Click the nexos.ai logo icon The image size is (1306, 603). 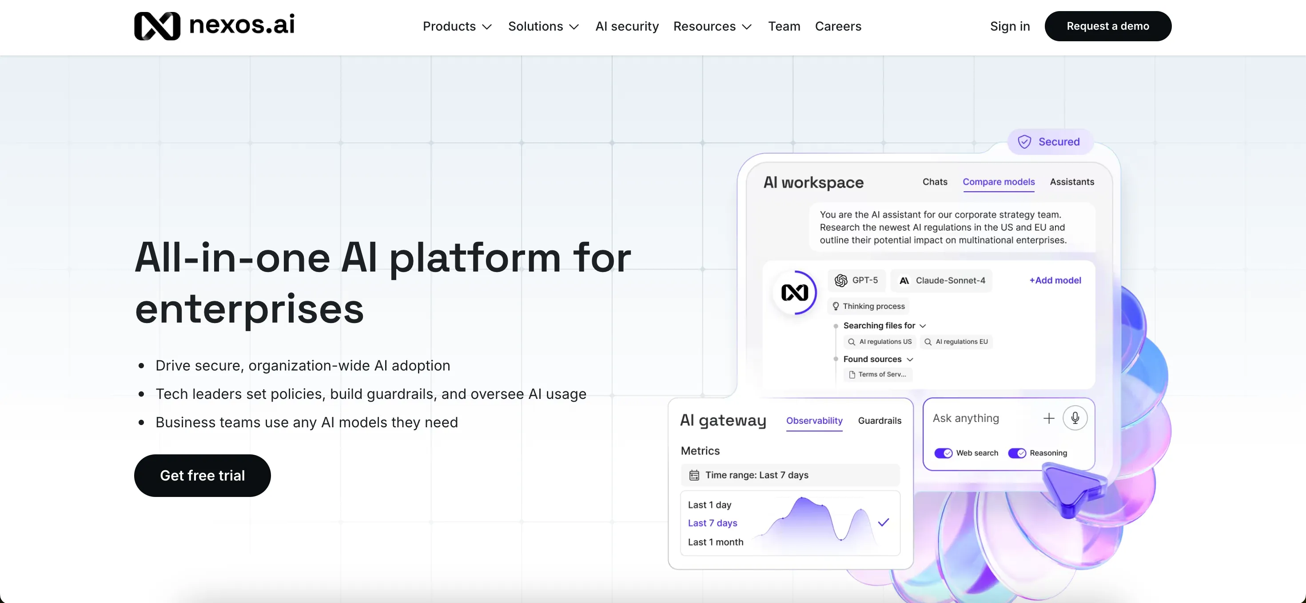(x=157, y=26)
